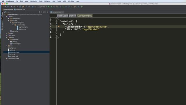This screenshot has width=186, height=105.
Task: Click the toolbar Help question mark
Action: 78,6
